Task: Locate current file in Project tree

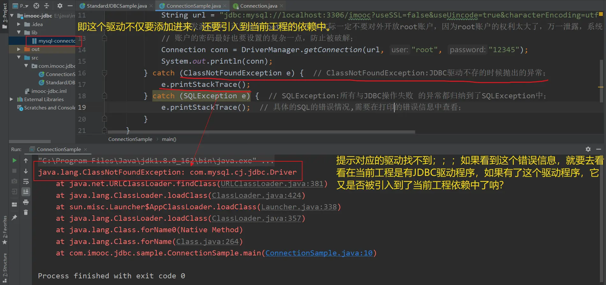Action: coord(36,6)
